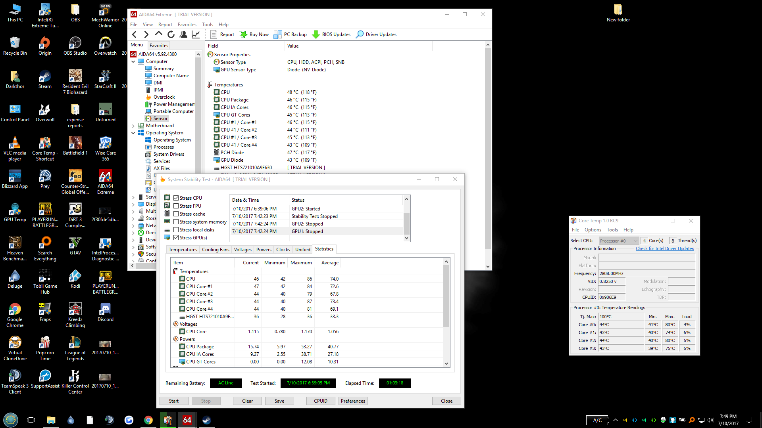Collapse the Operating System tree node

click(x=133, y=133)
